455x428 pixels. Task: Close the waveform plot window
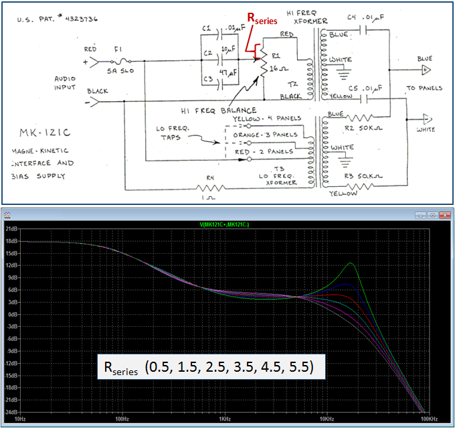tap(445, 215)
